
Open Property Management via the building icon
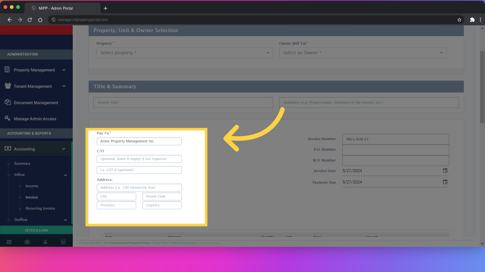[x=7, y=70]
